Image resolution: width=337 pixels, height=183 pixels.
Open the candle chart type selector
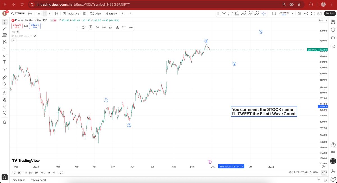pos(56,13)
